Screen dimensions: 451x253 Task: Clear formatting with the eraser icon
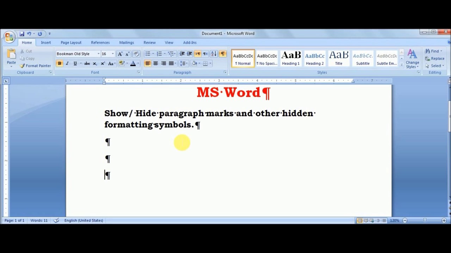point(136,54)
